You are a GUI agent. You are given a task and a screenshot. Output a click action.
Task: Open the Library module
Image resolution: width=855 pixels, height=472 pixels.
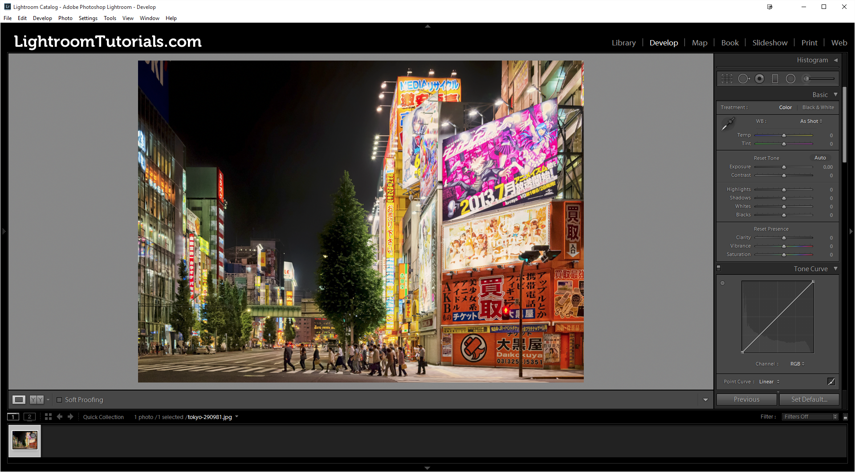[x=623, y=43]
